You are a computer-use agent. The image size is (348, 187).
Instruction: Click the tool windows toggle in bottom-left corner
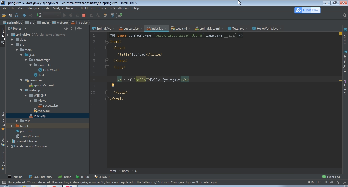pos(4,182)
